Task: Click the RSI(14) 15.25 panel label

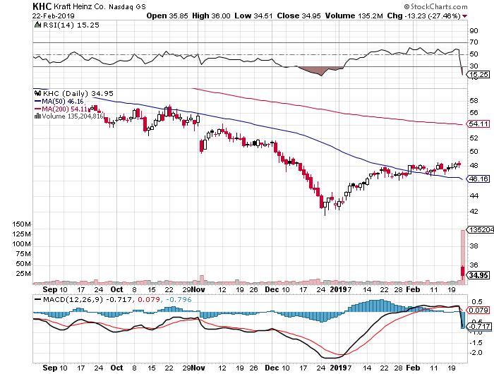Action: click(x=71, y=25)
